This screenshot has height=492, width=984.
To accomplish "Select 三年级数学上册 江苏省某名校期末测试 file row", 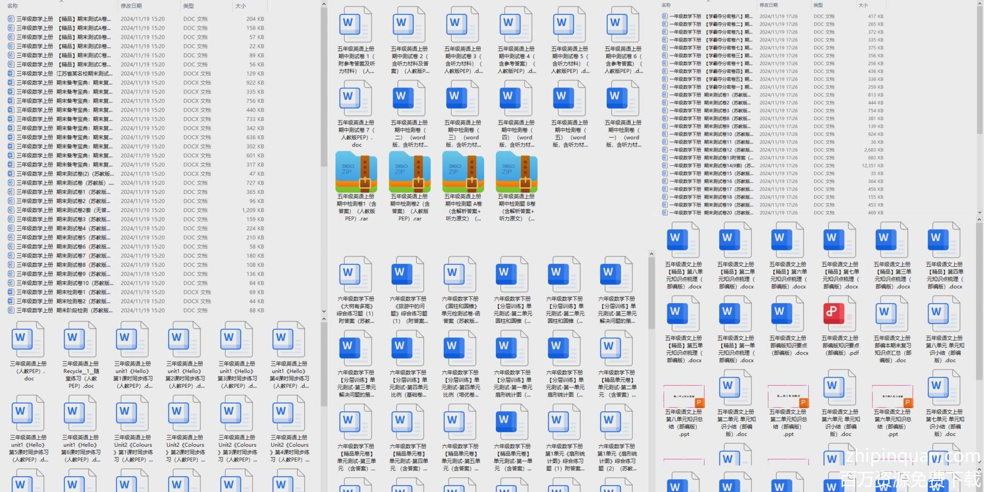I will click(x=64, y=73).
